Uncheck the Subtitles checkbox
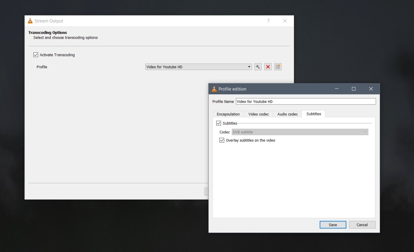The height and width of the screenshot is (252, 414). point(218,123)
